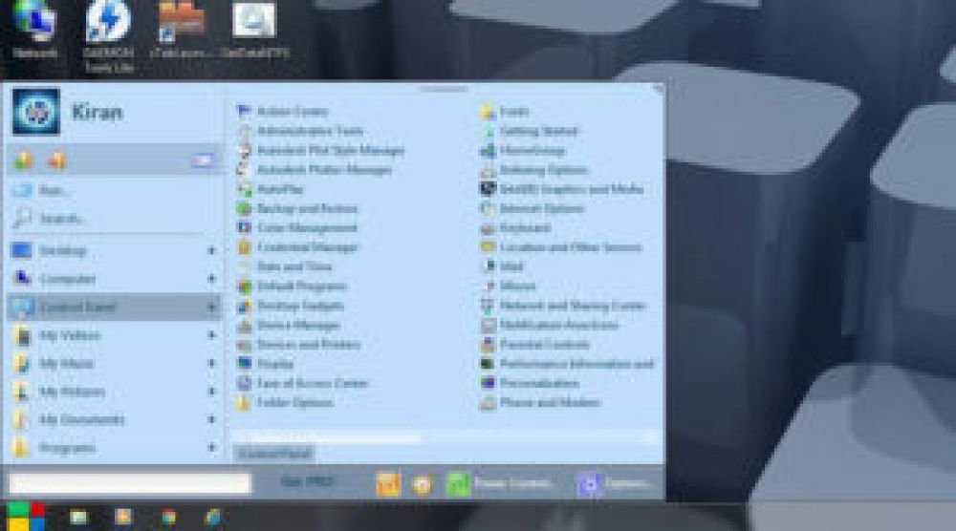Click Getting Started in the list

[530, 131]
